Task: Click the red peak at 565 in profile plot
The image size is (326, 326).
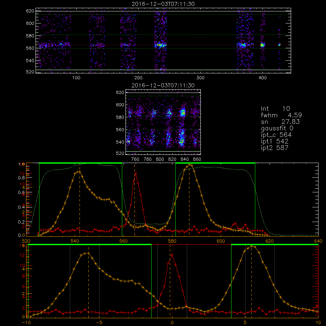Action: click(x=136, y=173)
